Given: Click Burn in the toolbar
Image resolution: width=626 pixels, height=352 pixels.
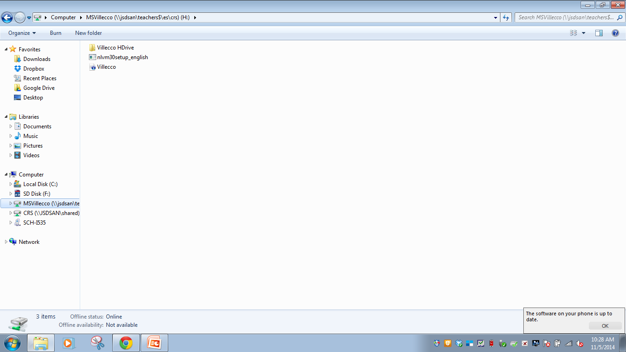Looking at the screenshot, I should (x=55, y=33).
